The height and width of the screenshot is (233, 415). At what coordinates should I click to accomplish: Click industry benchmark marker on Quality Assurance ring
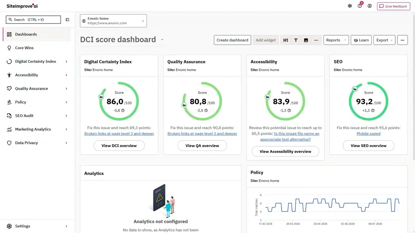click(x=184, y=105)
